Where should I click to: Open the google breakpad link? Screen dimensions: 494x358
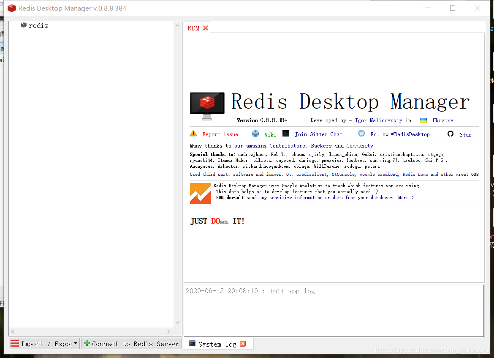click(x=379, y=175)
